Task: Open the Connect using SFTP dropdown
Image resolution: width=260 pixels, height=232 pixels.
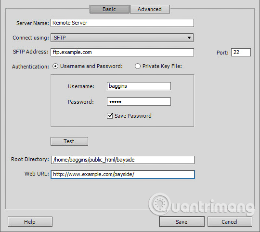Action: pos(122,38)
